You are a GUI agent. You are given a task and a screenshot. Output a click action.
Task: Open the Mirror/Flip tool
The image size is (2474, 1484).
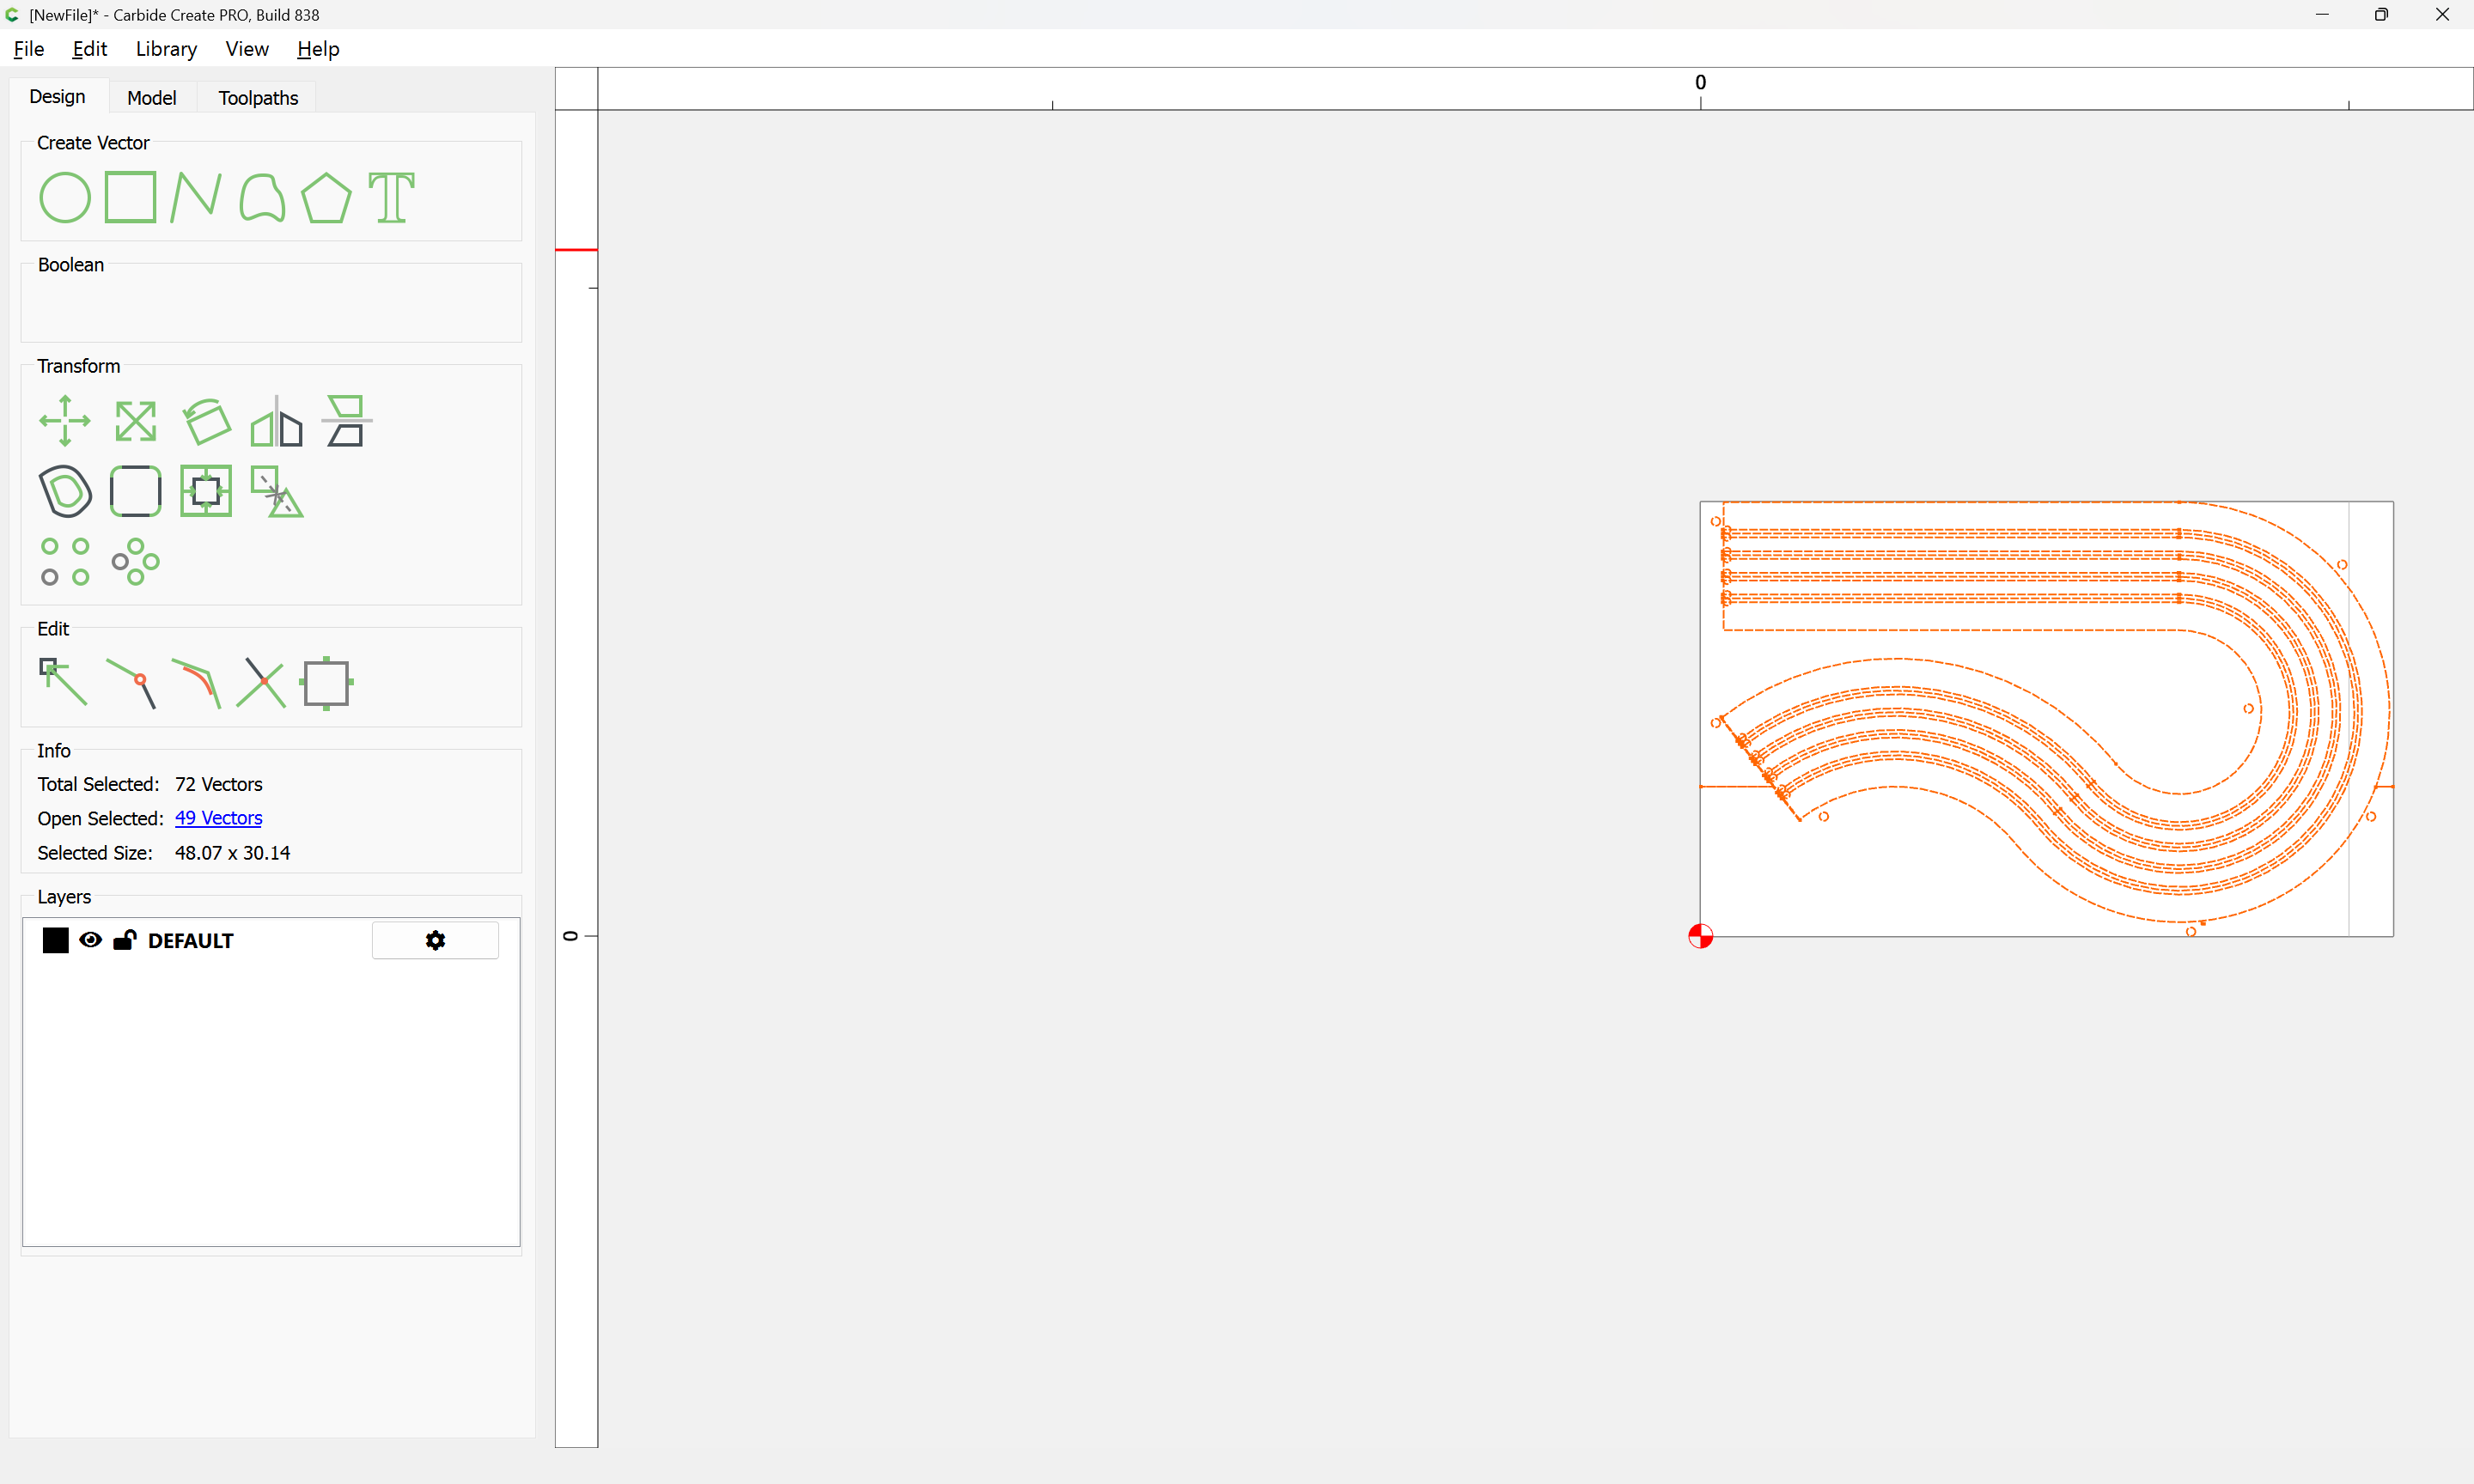click(277, 421)
